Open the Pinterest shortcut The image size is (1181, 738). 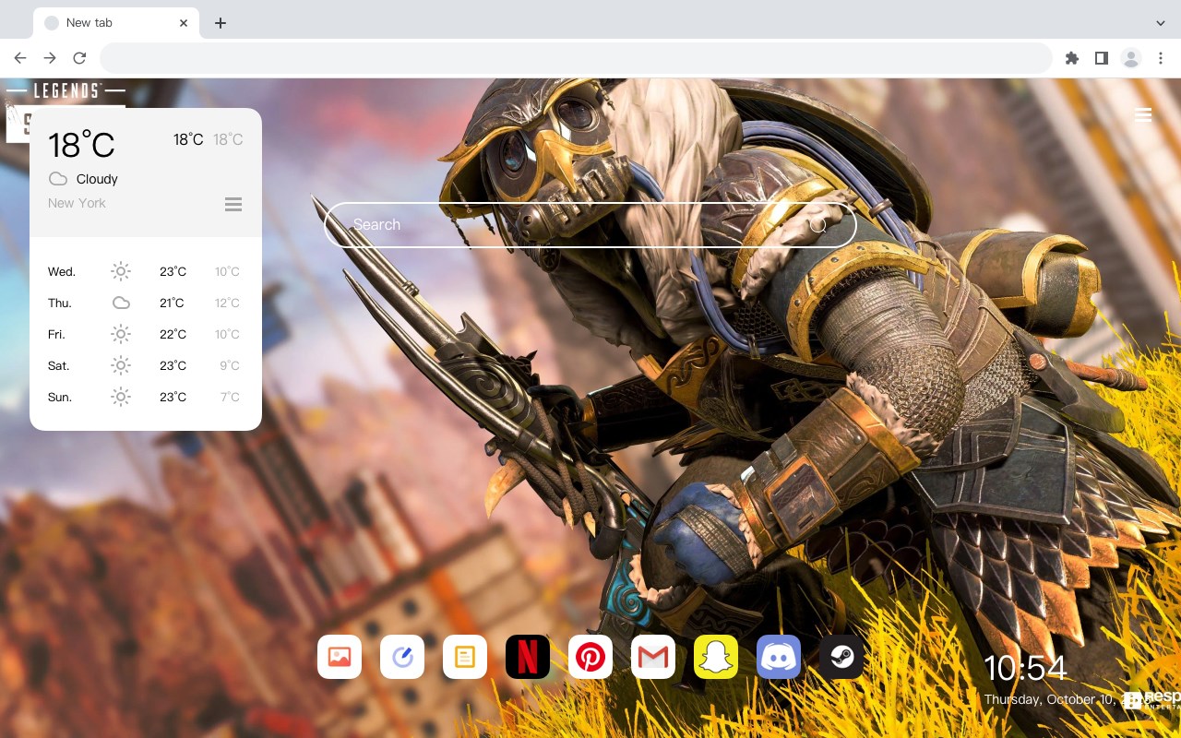click(590, 657)
